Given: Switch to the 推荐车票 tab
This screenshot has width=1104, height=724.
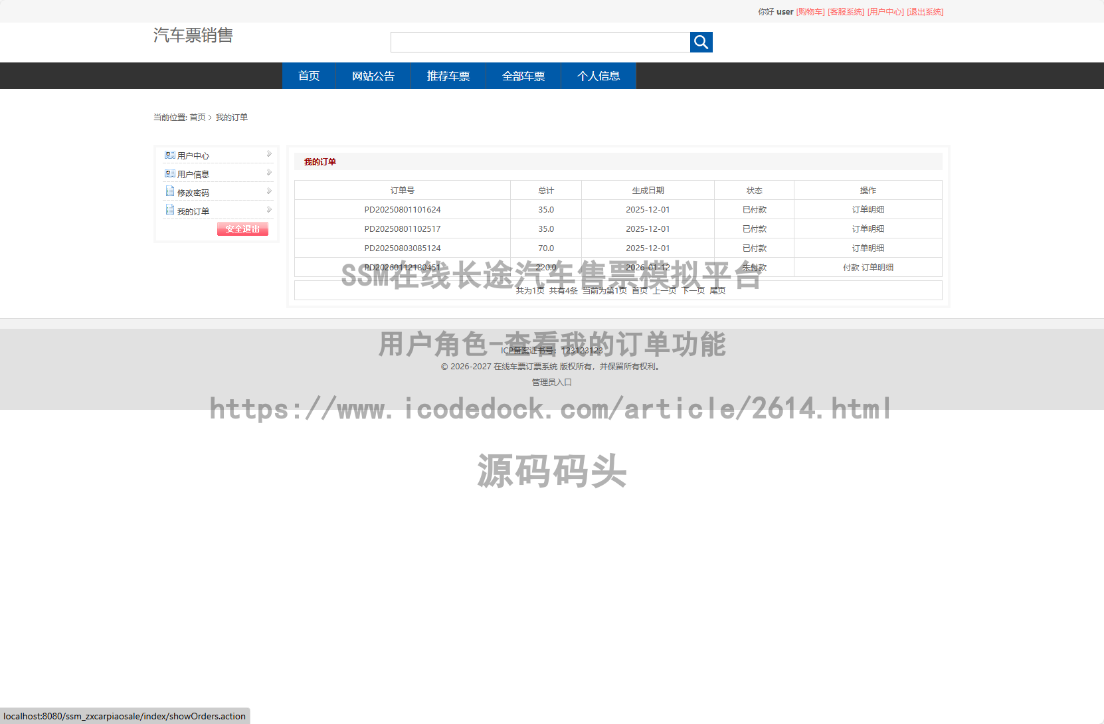Looking at the screenshot, I should [448, 76].
